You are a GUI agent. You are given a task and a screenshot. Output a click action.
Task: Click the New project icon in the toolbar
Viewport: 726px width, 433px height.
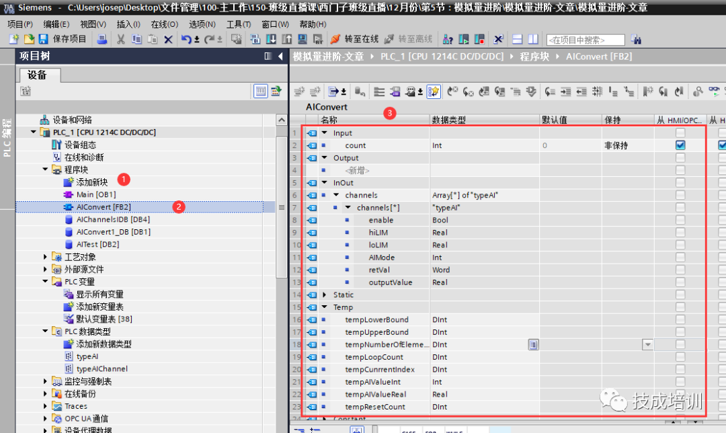point(14,40)
